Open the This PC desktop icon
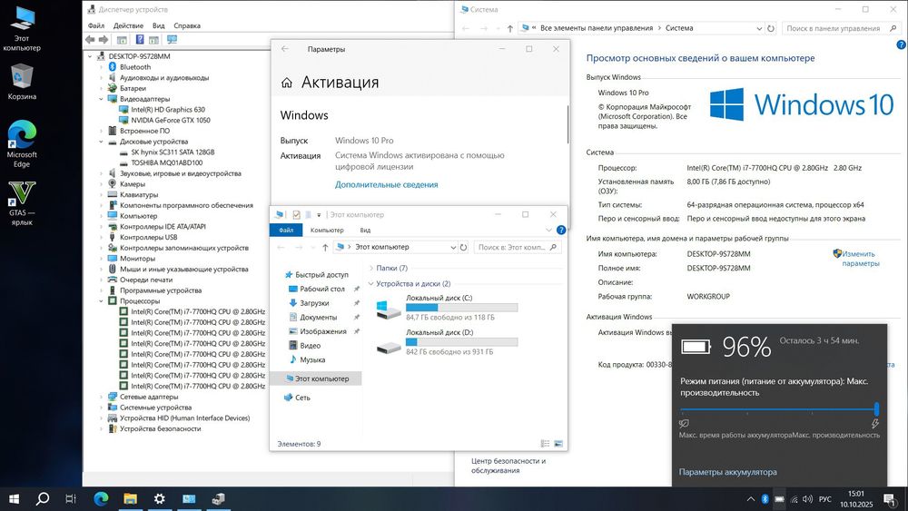This screenshot has width=908, height=511. coord(22,28)
